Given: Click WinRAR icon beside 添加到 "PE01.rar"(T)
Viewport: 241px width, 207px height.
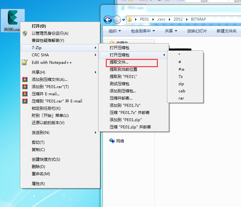Looking at the screenshot, I should pyautogui.click(x=25, y=86).
